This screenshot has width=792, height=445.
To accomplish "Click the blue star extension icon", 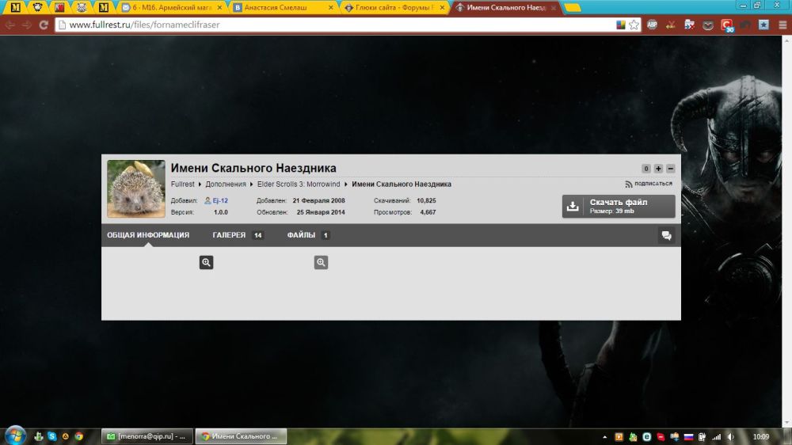I will click(x=763, y=25).
